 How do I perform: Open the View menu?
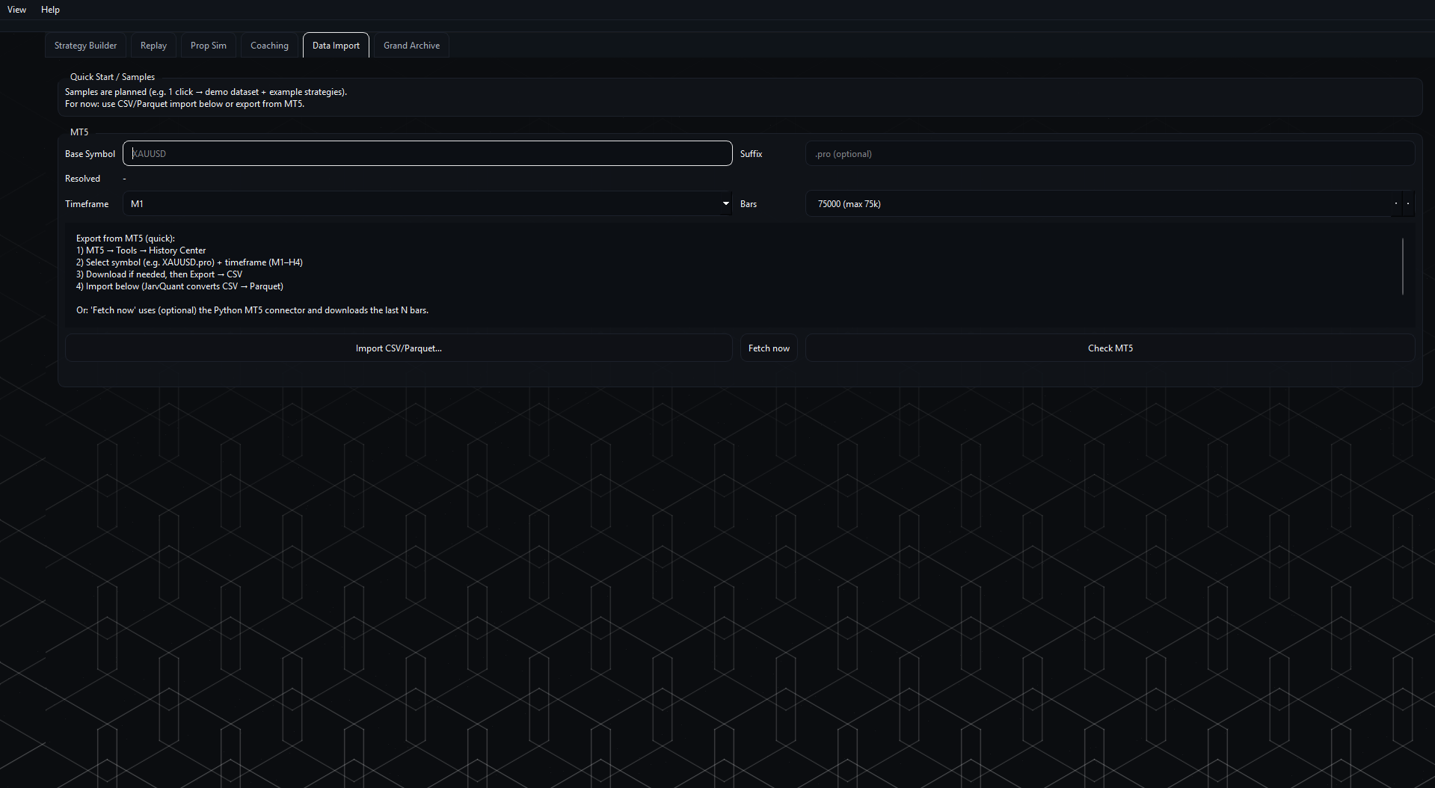(16, 10)
